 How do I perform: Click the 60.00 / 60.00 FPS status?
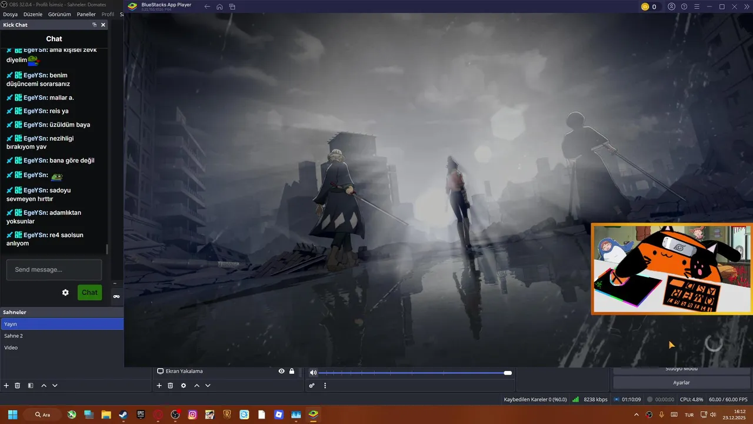coord(728,399)
